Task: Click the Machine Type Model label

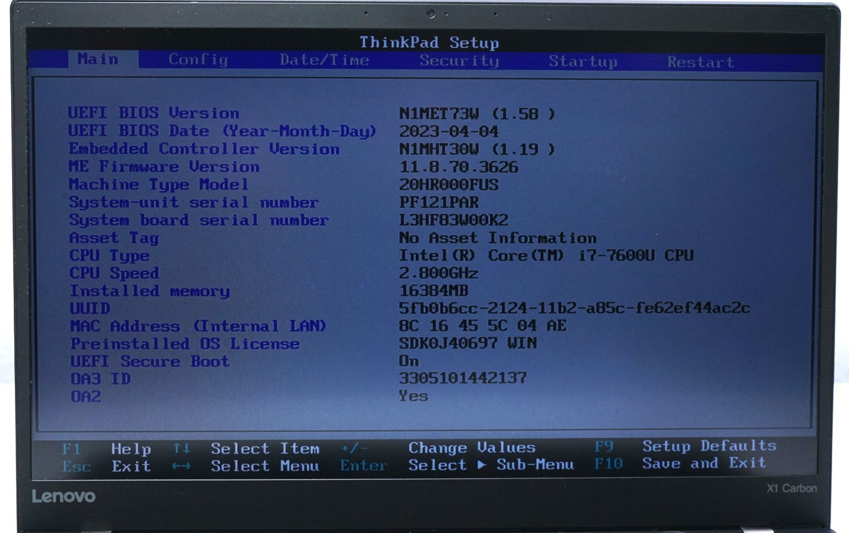Action: [x=158, y=185]
